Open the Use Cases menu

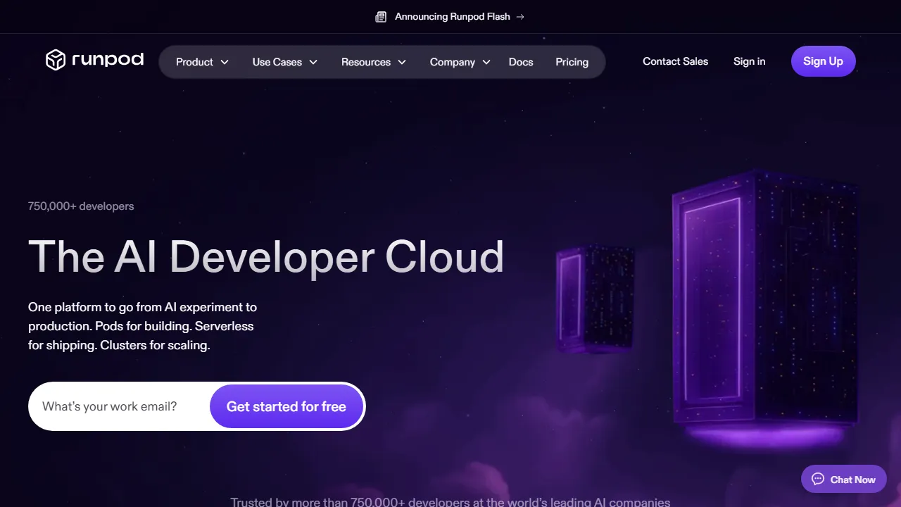285,62
